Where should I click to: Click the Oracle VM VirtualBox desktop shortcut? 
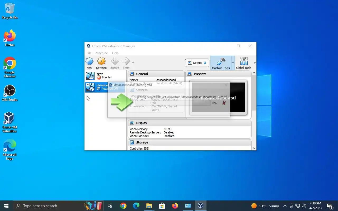point(10,122)
